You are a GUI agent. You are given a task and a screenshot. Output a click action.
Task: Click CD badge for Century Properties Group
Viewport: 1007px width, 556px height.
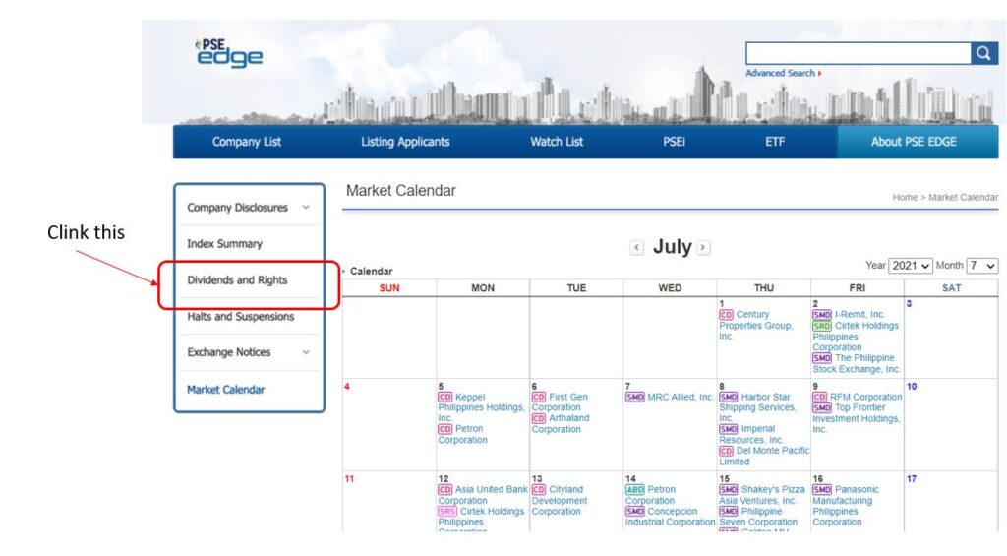click(726, 315)
